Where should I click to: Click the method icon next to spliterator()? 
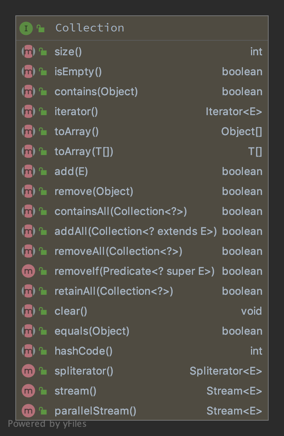[28, 371]
